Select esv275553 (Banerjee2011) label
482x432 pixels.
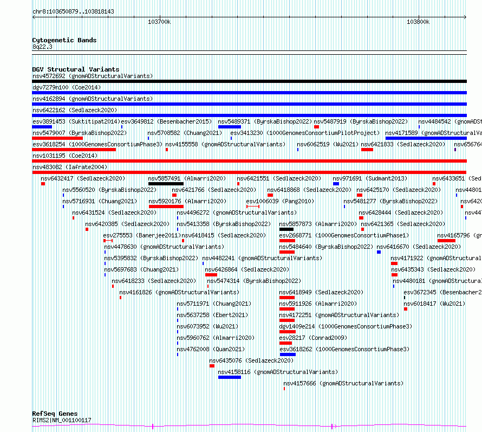[142, 235]
